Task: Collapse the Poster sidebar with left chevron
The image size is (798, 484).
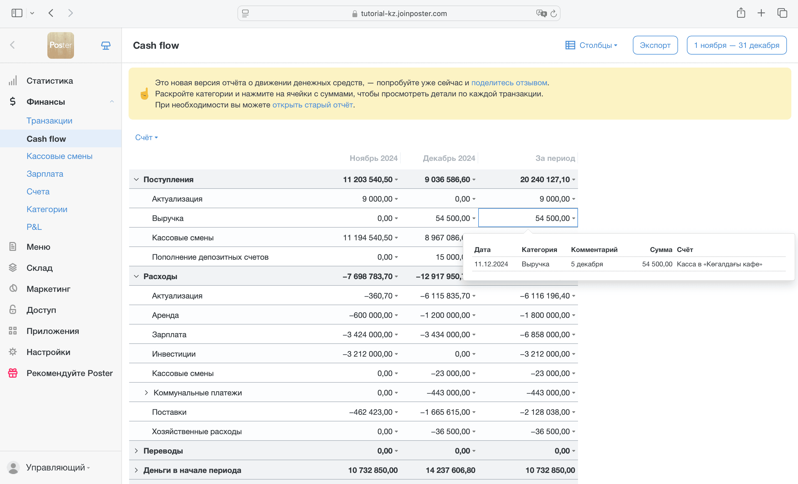Action: coord(12,45)
